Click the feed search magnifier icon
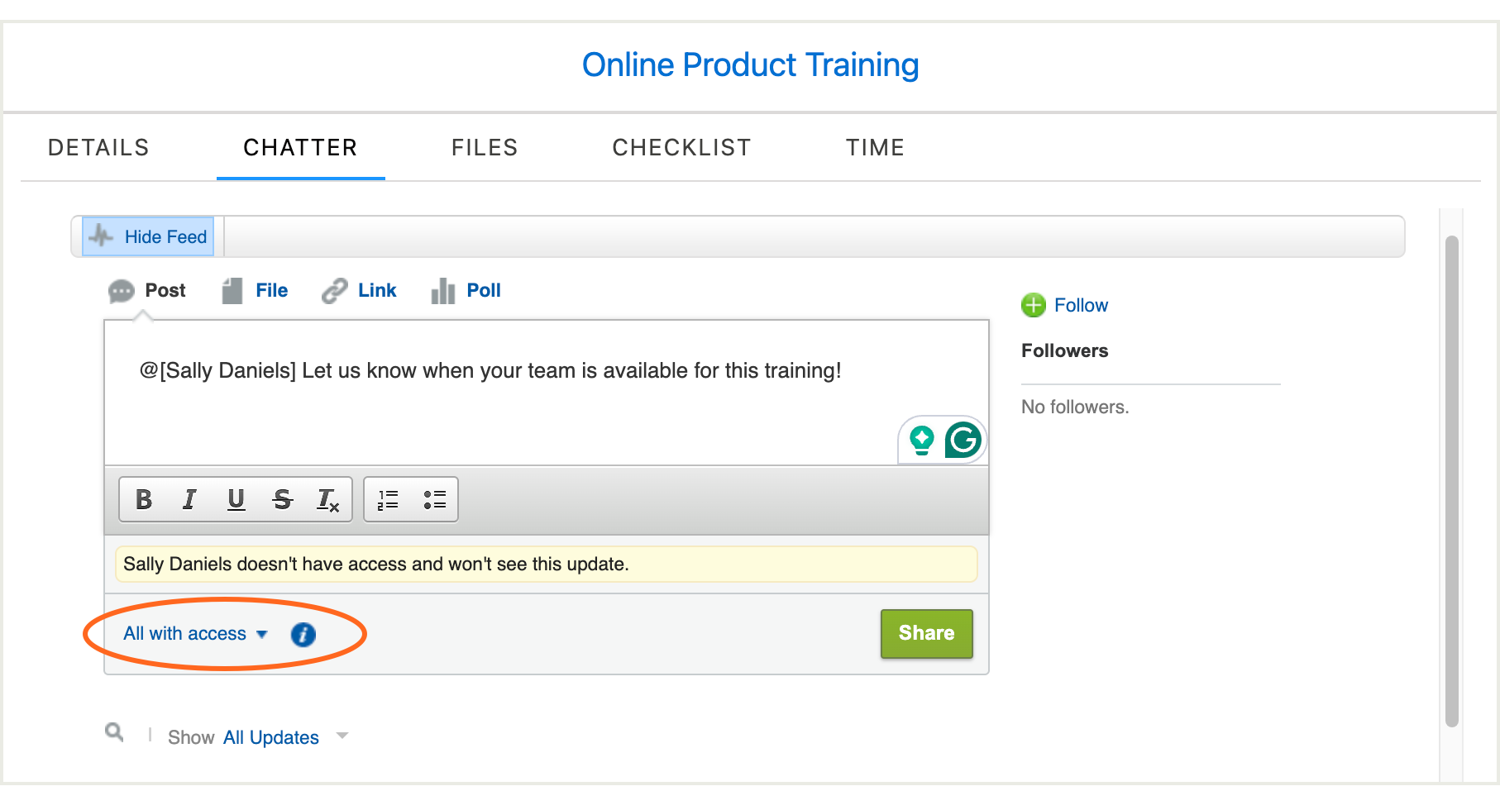The width and height of the screenshot is (1500, 810). 114,732
